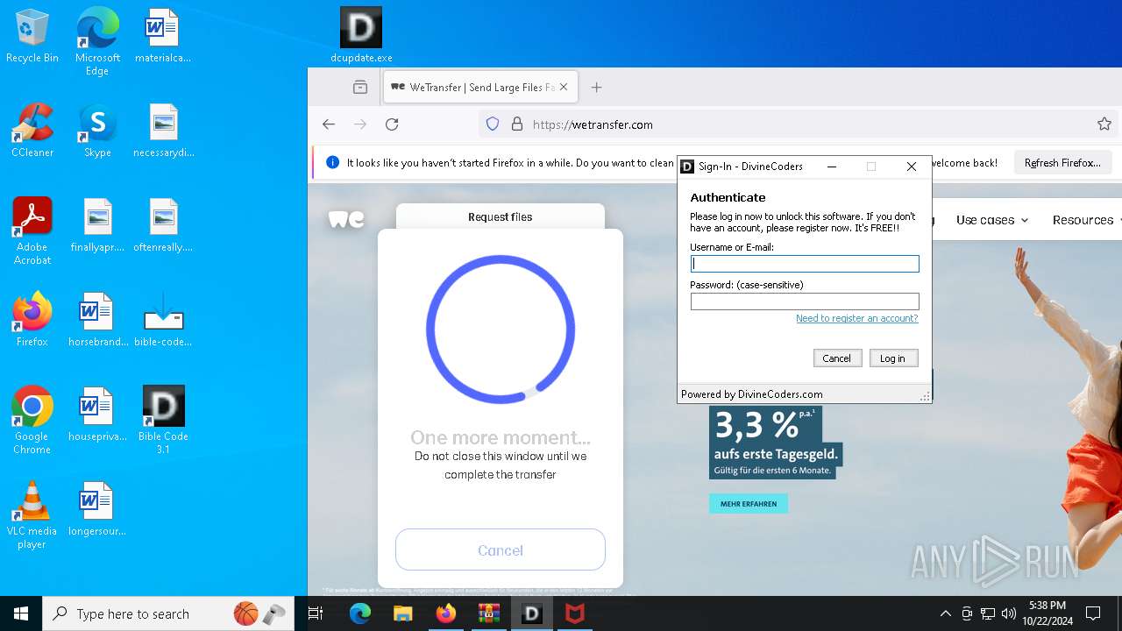Close the WeTransfer browser tab
Viewport: 1122px width, 631px height.
[564, 87]
